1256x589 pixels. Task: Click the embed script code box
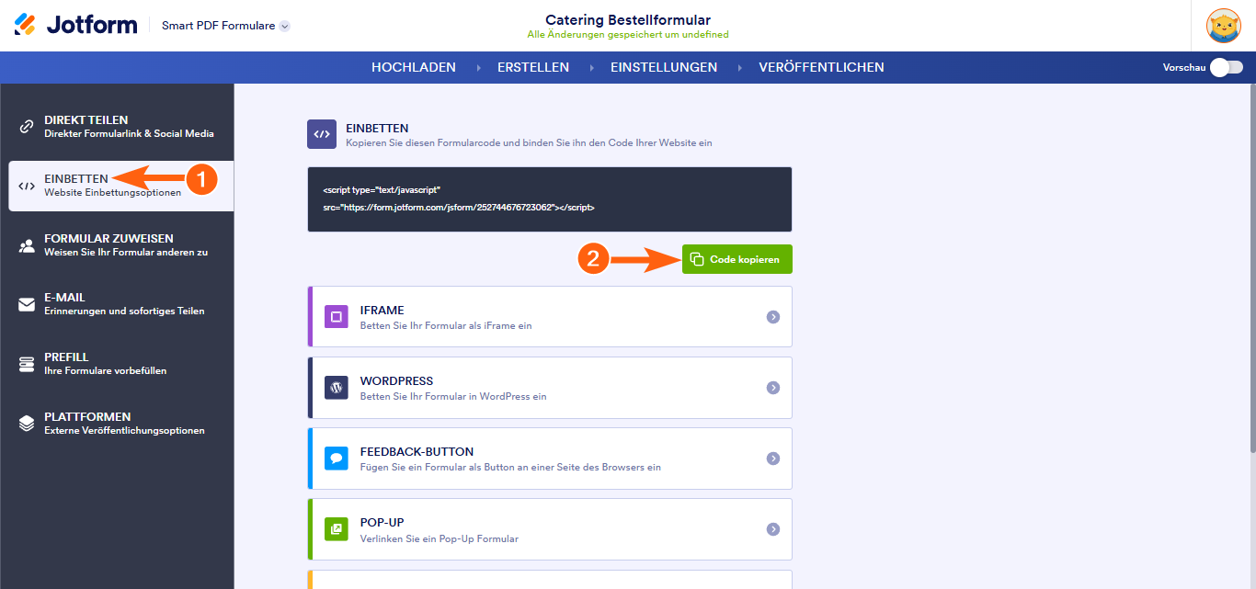point(549,198)
